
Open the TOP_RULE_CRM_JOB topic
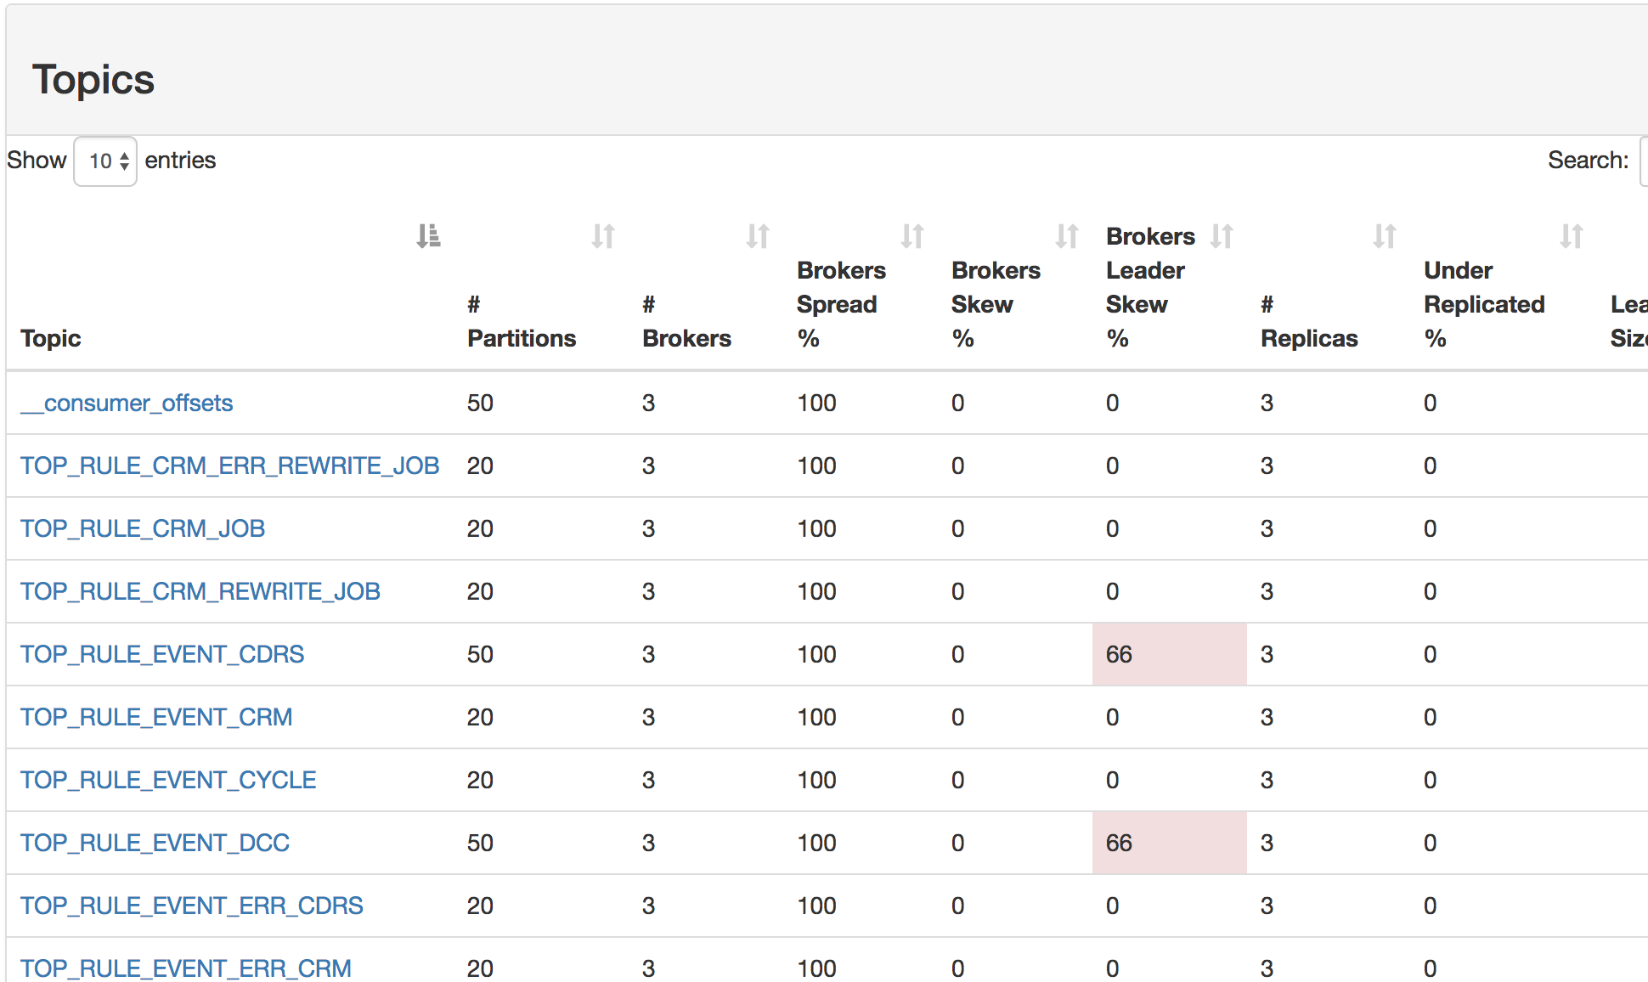pyautogui.click(x=143, y=528)
